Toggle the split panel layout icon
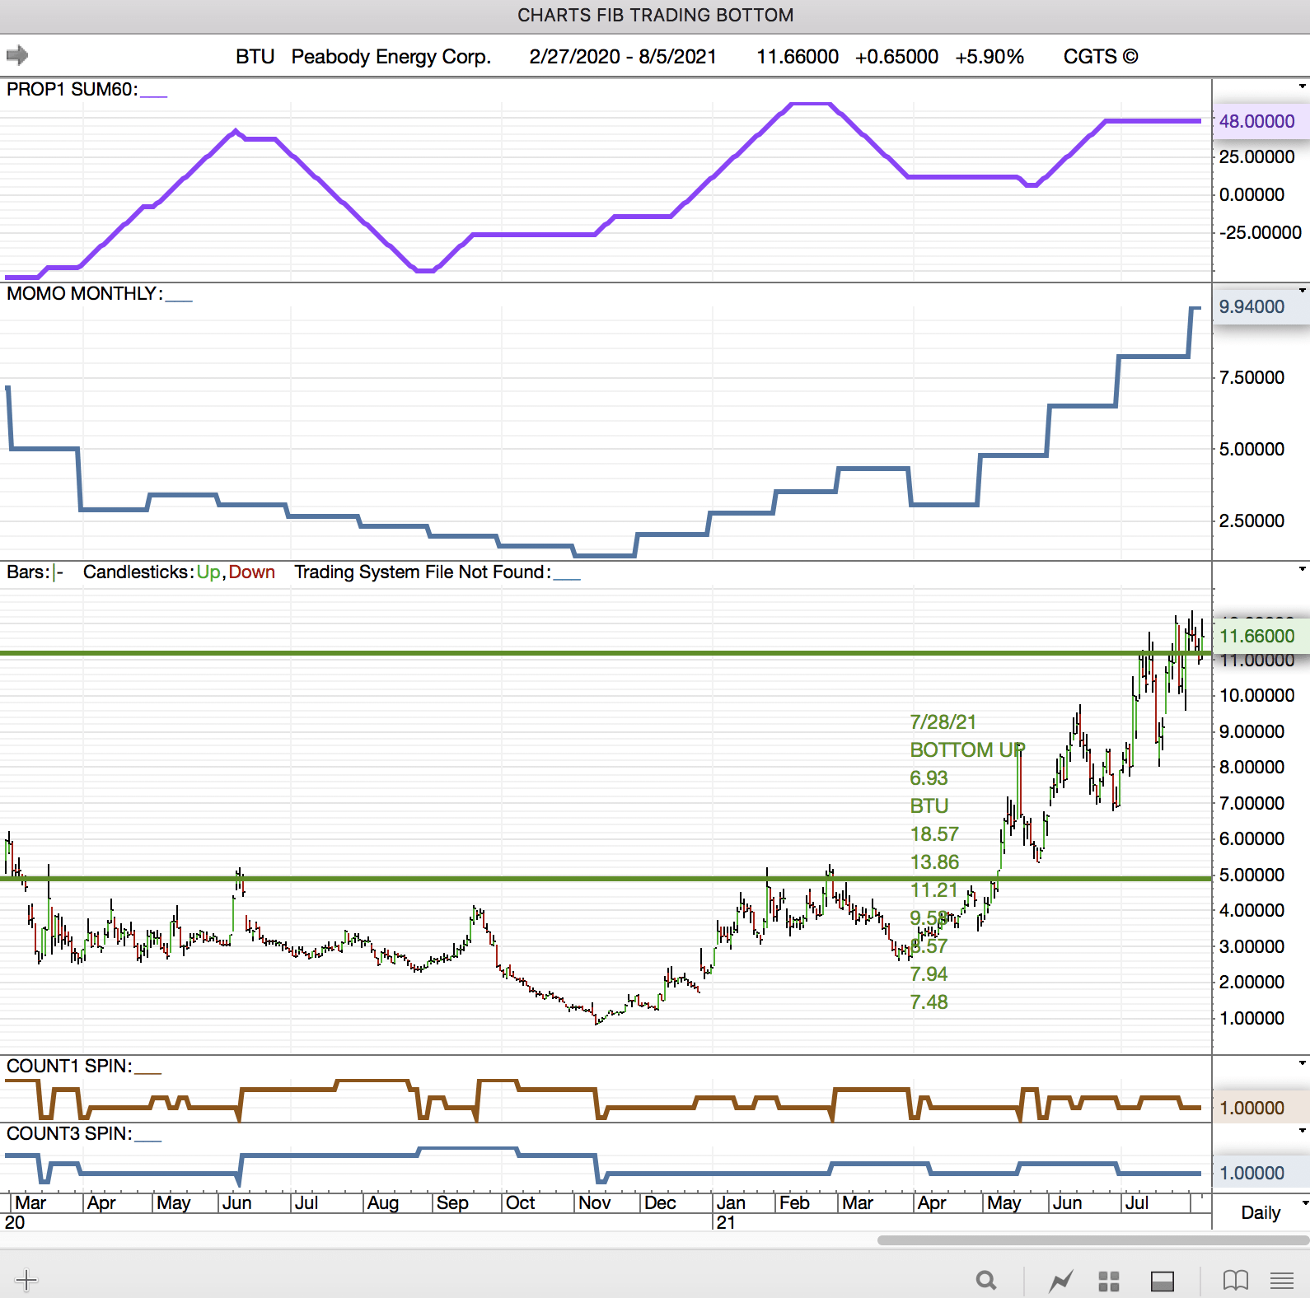 1162,1281
